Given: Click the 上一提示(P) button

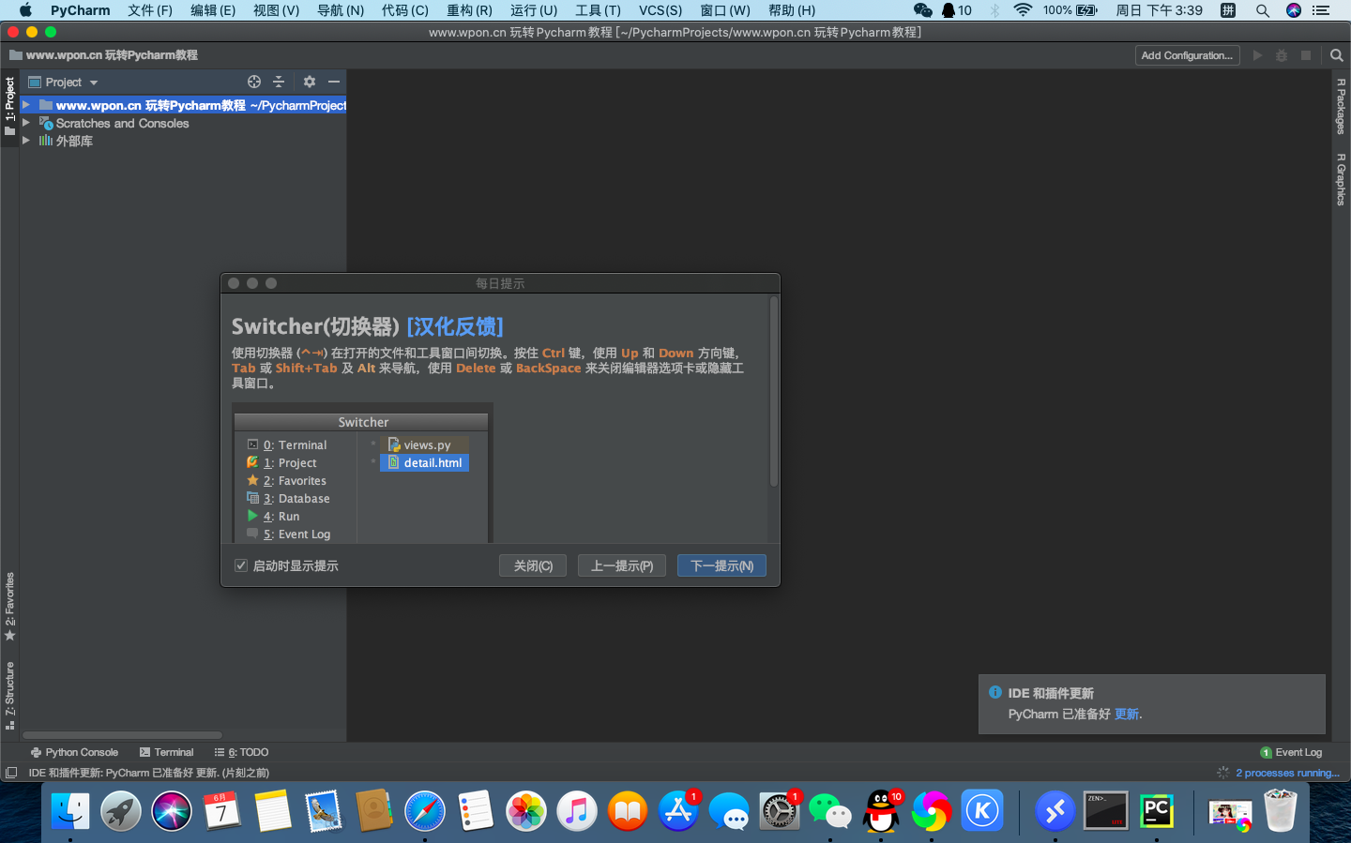Looking at the screenshot, I should point(622,565).
